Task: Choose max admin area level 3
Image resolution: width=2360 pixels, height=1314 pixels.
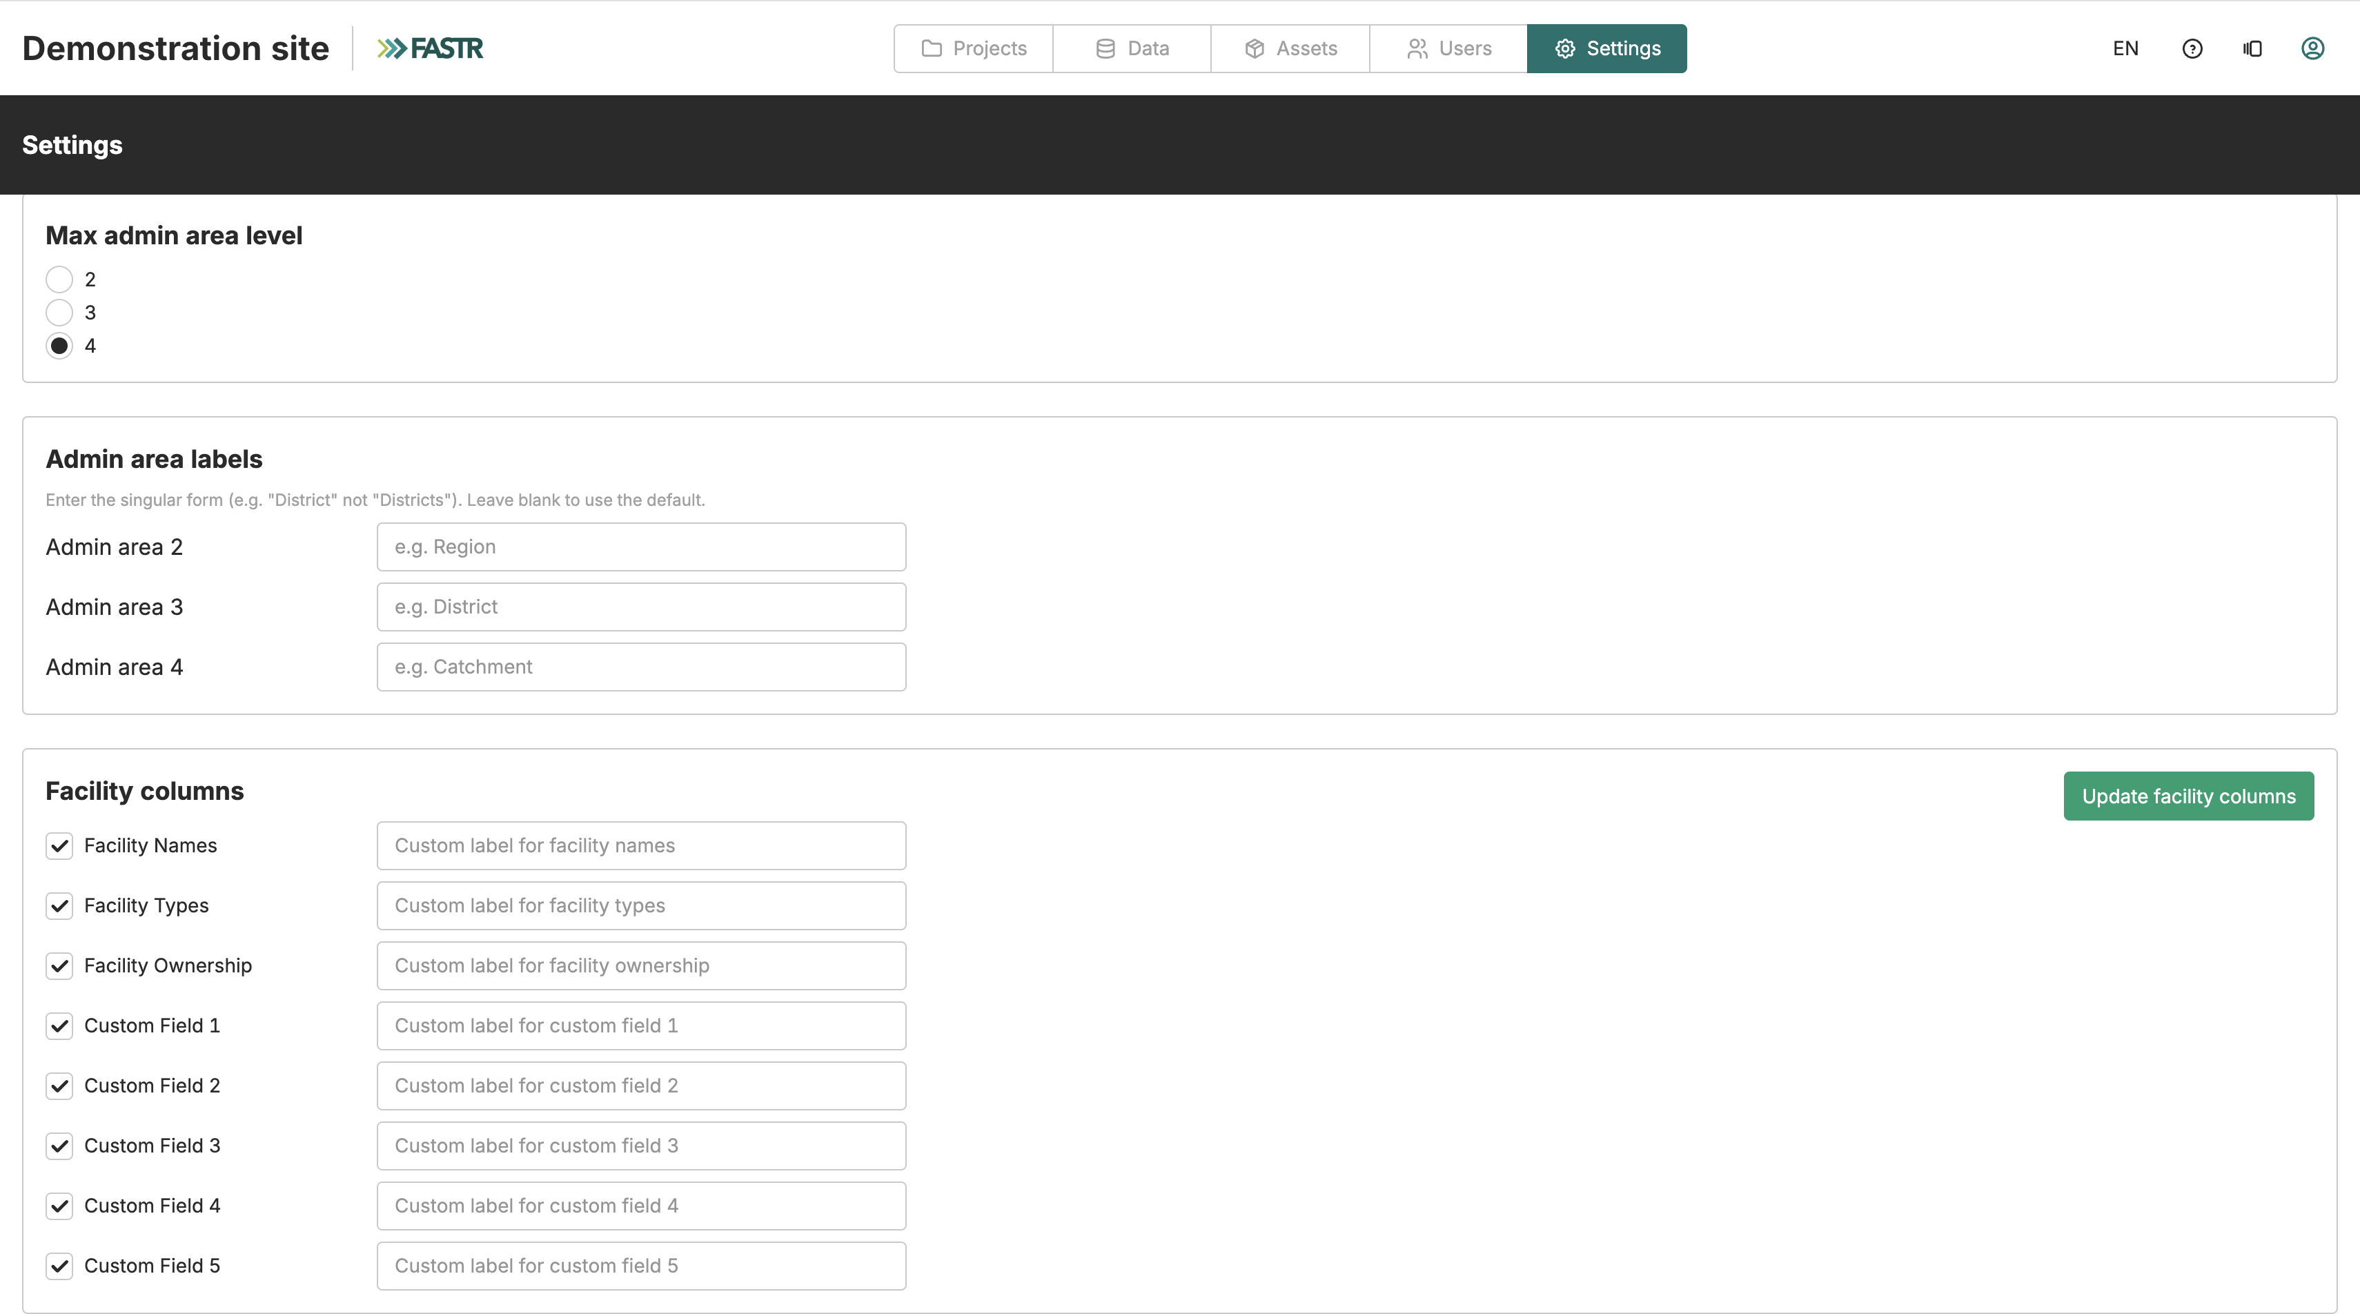Action: click(x=59, y=313)
